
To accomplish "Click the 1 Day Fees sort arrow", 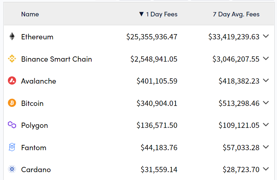I will pos(141,14).
